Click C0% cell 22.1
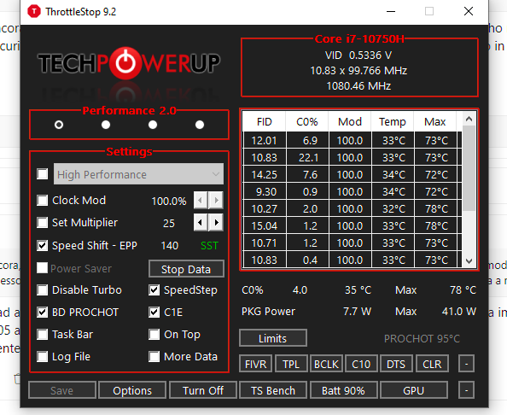The height and width of the screenshot is (415, 507). coord(308,157)
